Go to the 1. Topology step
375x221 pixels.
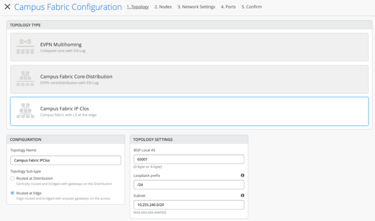coord(138,7)
